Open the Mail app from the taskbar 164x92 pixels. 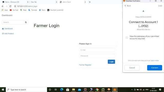[79, 90]
